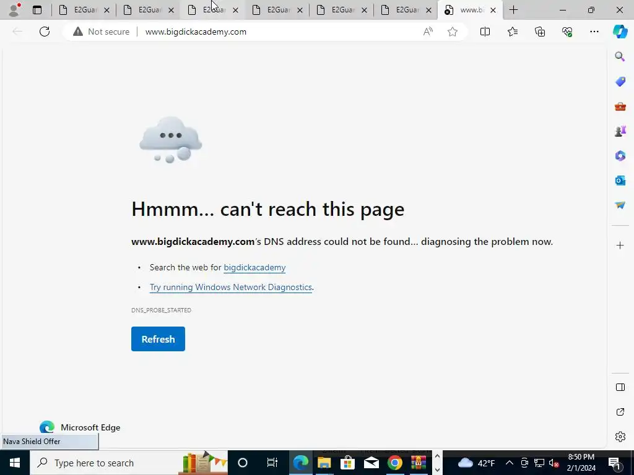Open WinRAR icon on the taskbar

coord(419,463)
